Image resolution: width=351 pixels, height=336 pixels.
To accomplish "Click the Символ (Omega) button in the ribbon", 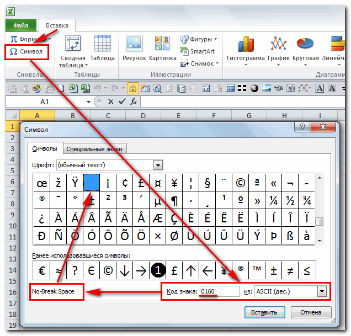I will point(26,52).
